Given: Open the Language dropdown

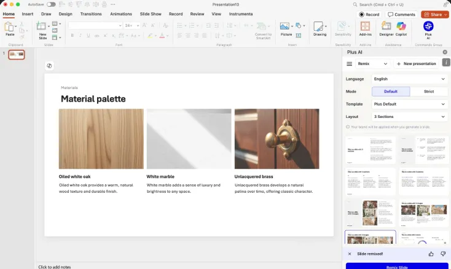Looking at the screenshot, I should tap(409, 79).
